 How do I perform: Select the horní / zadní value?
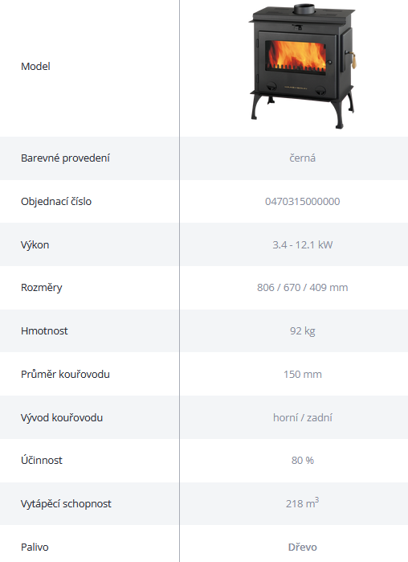click(x=303, y=417)
